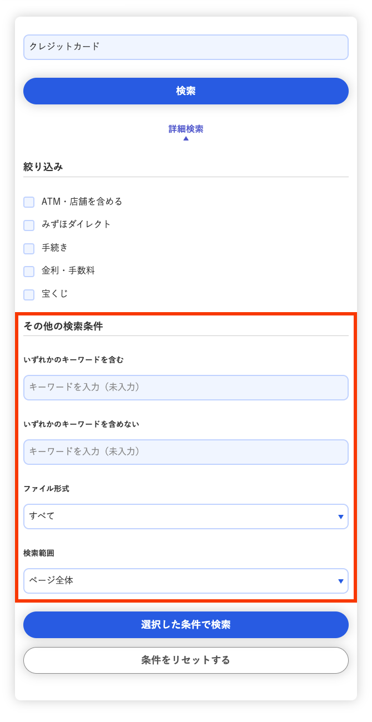Collapse the 詳細検索 advanced search section
The height and width of the screenshot is (722, 372).
(x=186, y=129)
